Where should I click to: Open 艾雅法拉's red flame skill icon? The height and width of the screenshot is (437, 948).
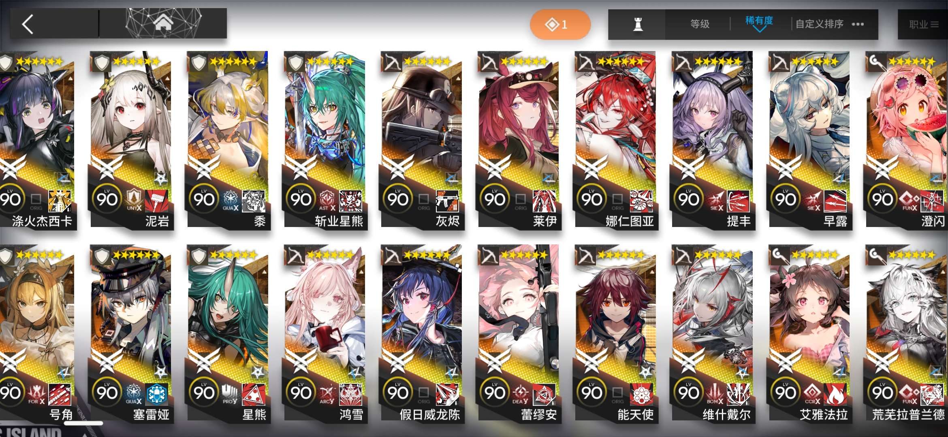835,394
